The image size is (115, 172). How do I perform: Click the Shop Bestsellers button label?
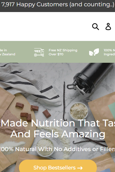(54, 168)
